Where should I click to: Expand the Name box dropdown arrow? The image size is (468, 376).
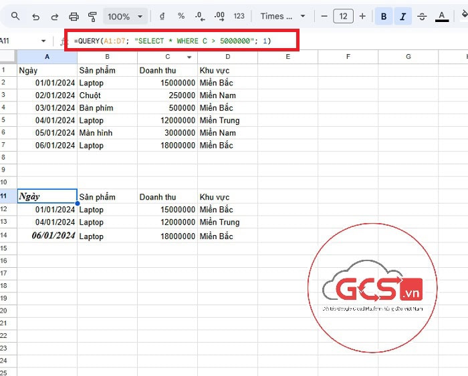[43, 41]
